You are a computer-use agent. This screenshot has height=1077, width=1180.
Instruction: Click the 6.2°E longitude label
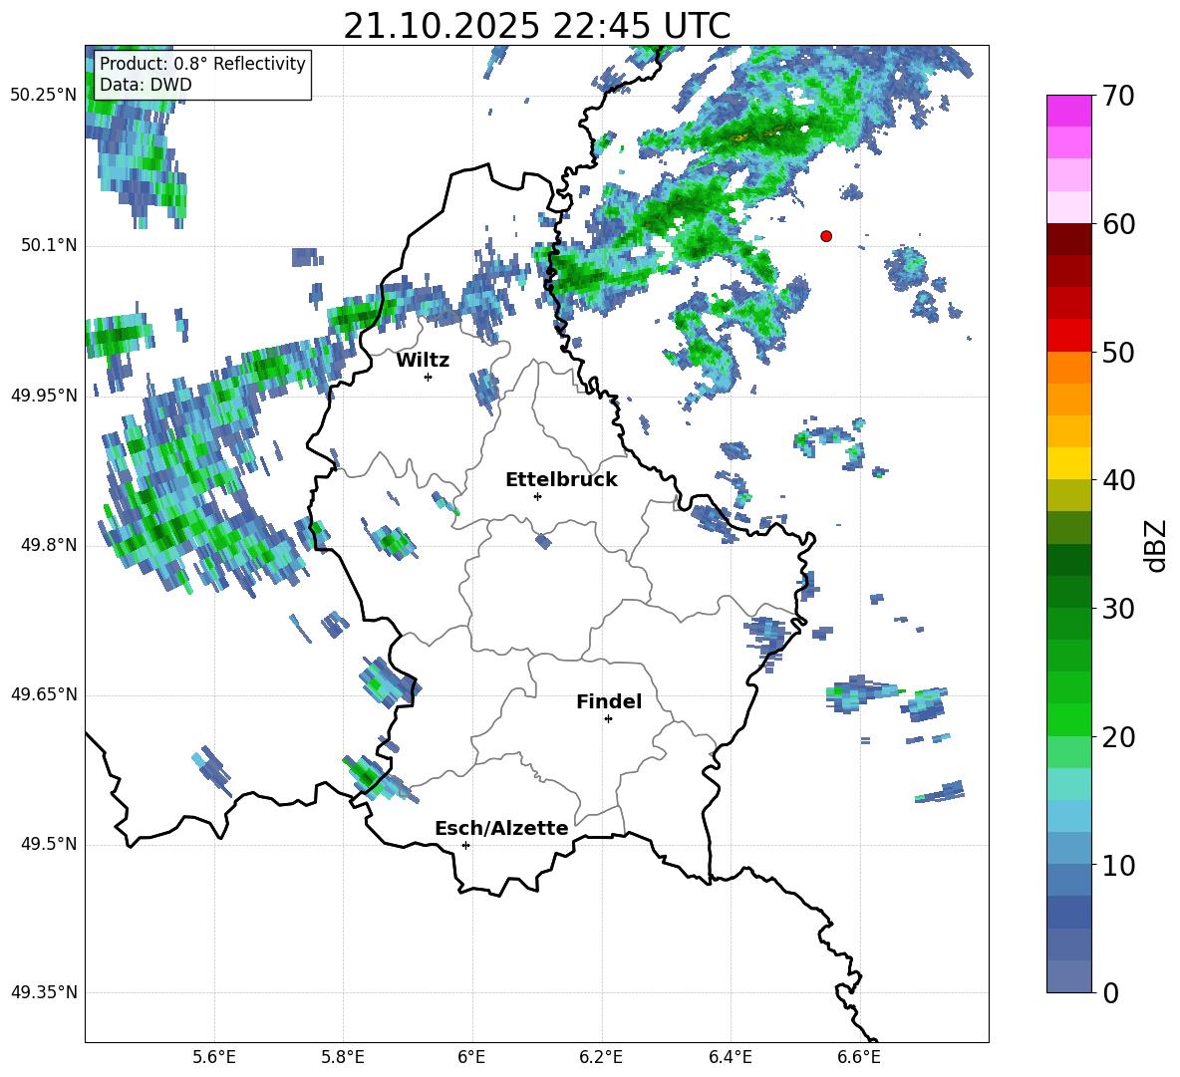pyautogui.click(x=601, y=1057)
